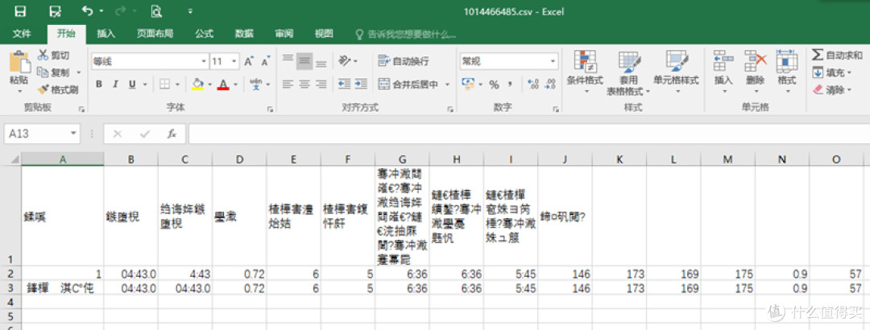
Task: Click AutoSum (自动求和)
Action: pyautogui.click(x=837, y=55)
